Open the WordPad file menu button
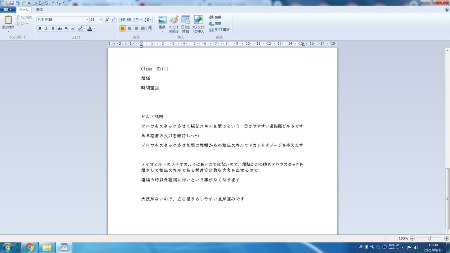Viewport: 450px width, 253px height. coord(8,9)
